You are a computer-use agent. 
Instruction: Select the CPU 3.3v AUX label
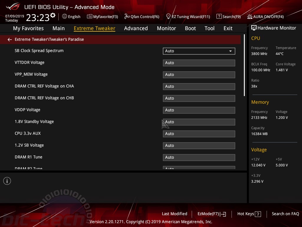(x=28, y=133)
